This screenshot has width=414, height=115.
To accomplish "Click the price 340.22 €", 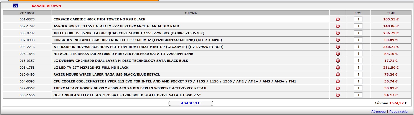I will pyautogui.click(x=391, y=47).
